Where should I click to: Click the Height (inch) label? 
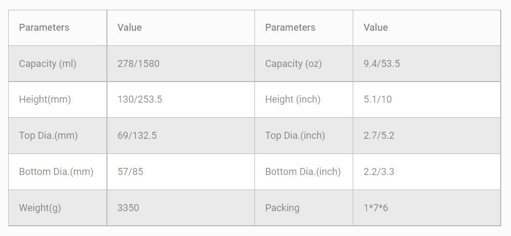pyautogui.click(x=293, y=99)
